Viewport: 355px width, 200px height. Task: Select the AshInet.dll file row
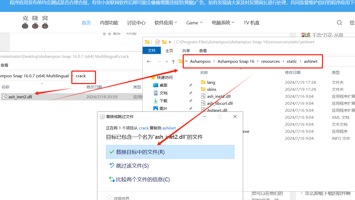point(217,110)
